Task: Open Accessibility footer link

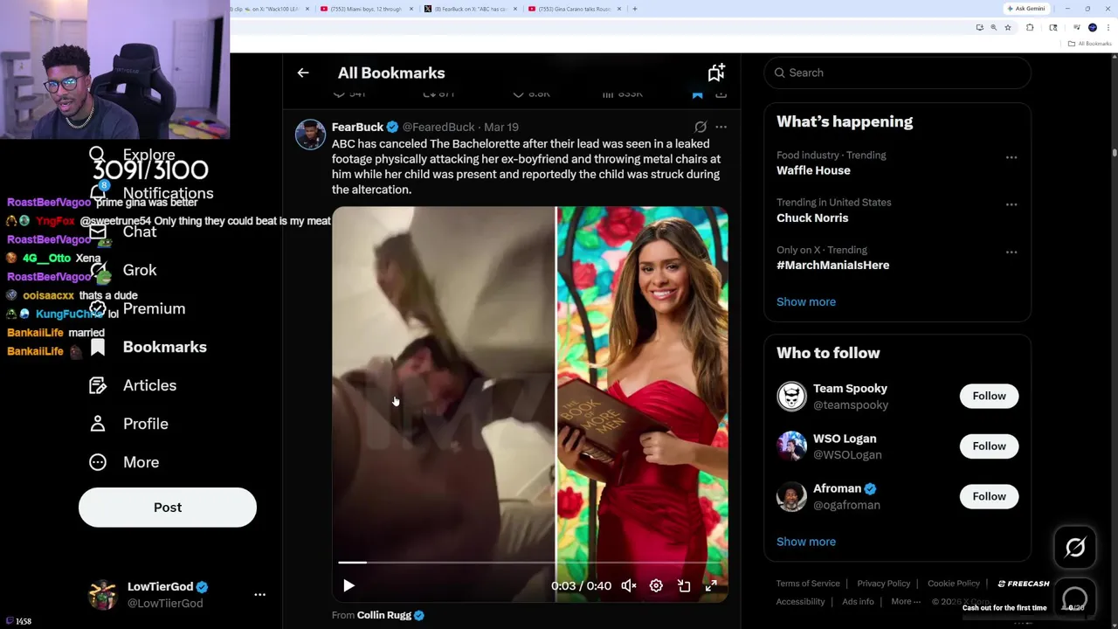Action: pos(800,602)
